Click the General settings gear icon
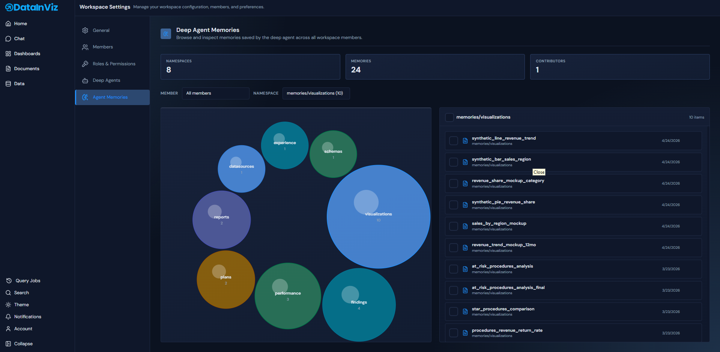This screenshot has width=720, height=352. click(85, 30)
